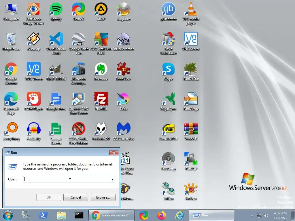The width and height of the screenshot is (295, 221).
Task: Click the Microsoft Edge desktop shortcut
Action: click(x=11, y=103)
